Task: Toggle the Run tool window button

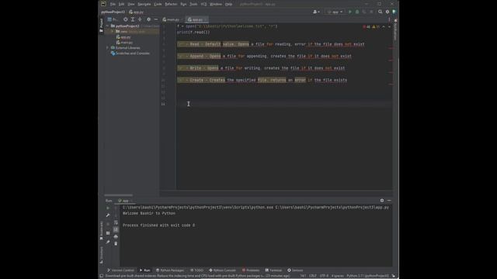Action: pos(145,270)
